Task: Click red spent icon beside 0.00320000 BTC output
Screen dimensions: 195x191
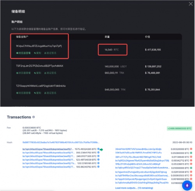Action: coord(191,149)
